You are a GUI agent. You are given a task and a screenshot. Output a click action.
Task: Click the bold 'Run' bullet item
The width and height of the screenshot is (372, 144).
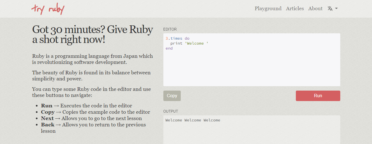pyautogui.click(x=47, y=106)
